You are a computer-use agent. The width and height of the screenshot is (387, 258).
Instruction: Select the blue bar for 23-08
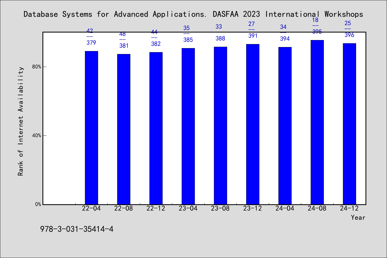click(220, 126)
